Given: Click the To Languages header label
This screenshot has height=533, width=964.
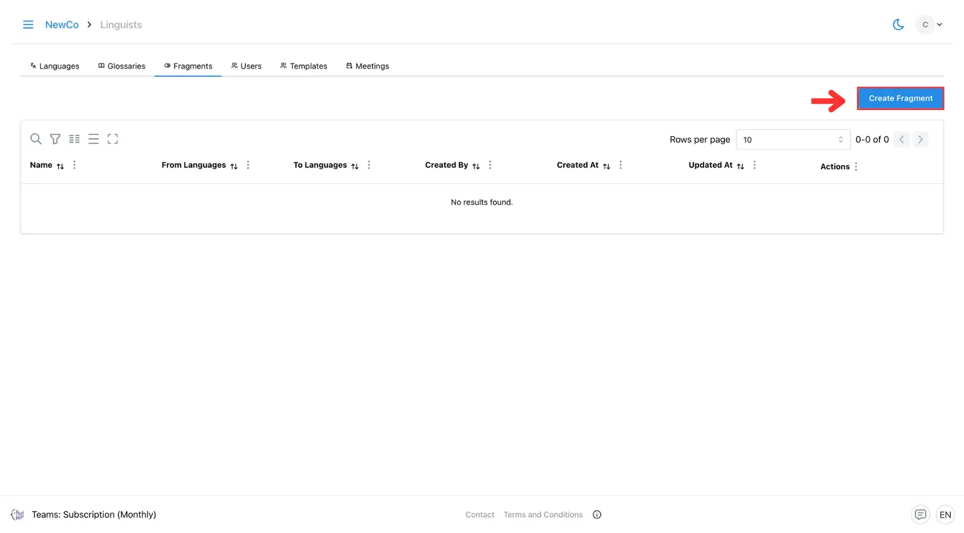Looking at the screenshot, I should pyautogui.click(x=320, y=165).
